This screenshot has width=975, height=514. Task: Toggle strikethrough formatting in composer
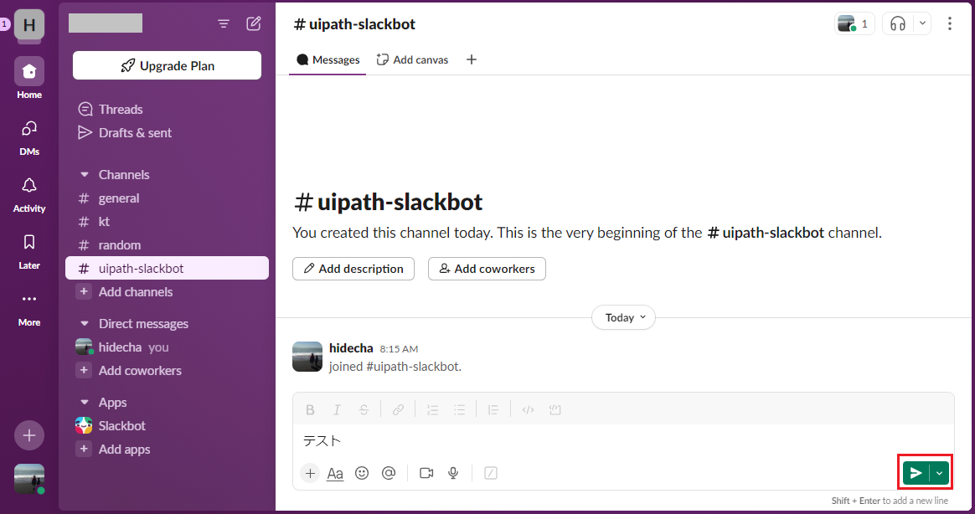click(364, 409)
